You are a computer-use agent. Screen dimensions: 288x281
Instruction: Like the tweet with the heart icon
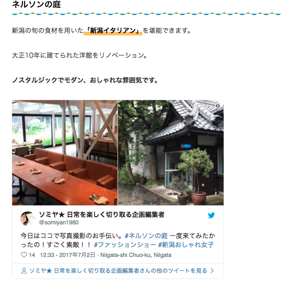tap(24, 255)
